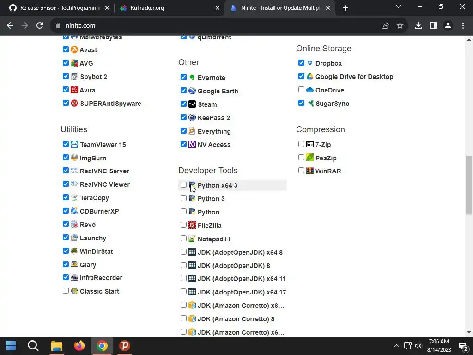
Task: Click the InfraRecorder label
Action: tap(101, 278)
